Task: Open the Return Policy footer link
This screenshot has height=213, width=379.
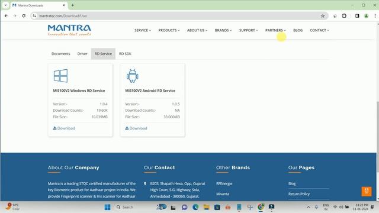Action: pyautogui.click(x=298, y=194)
